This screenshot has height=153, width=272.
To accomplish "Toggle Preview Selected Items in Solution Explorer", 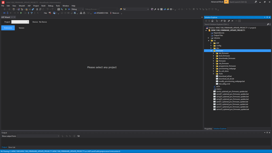I will [x=232, y=21].
